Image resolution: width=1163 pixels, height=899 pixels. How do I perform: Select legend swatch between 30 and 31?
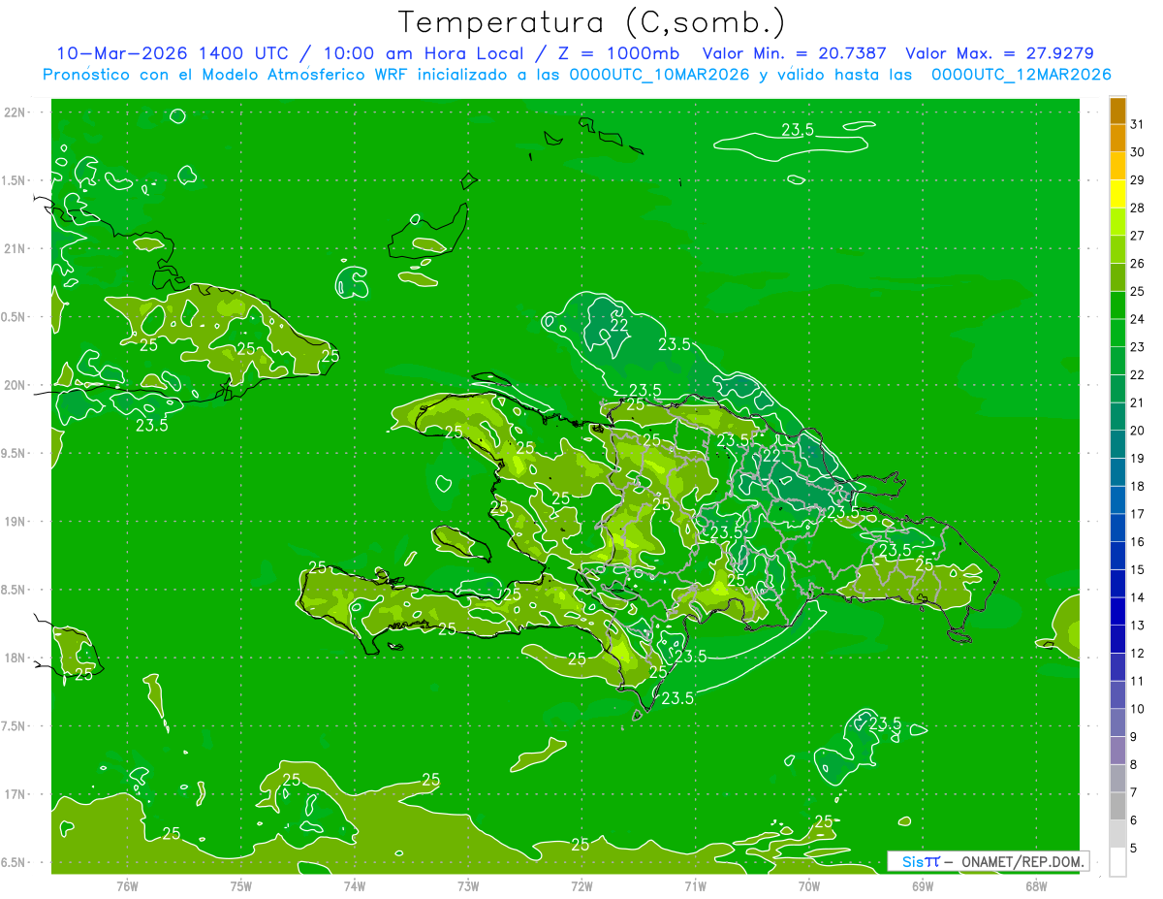[1117, 139]
